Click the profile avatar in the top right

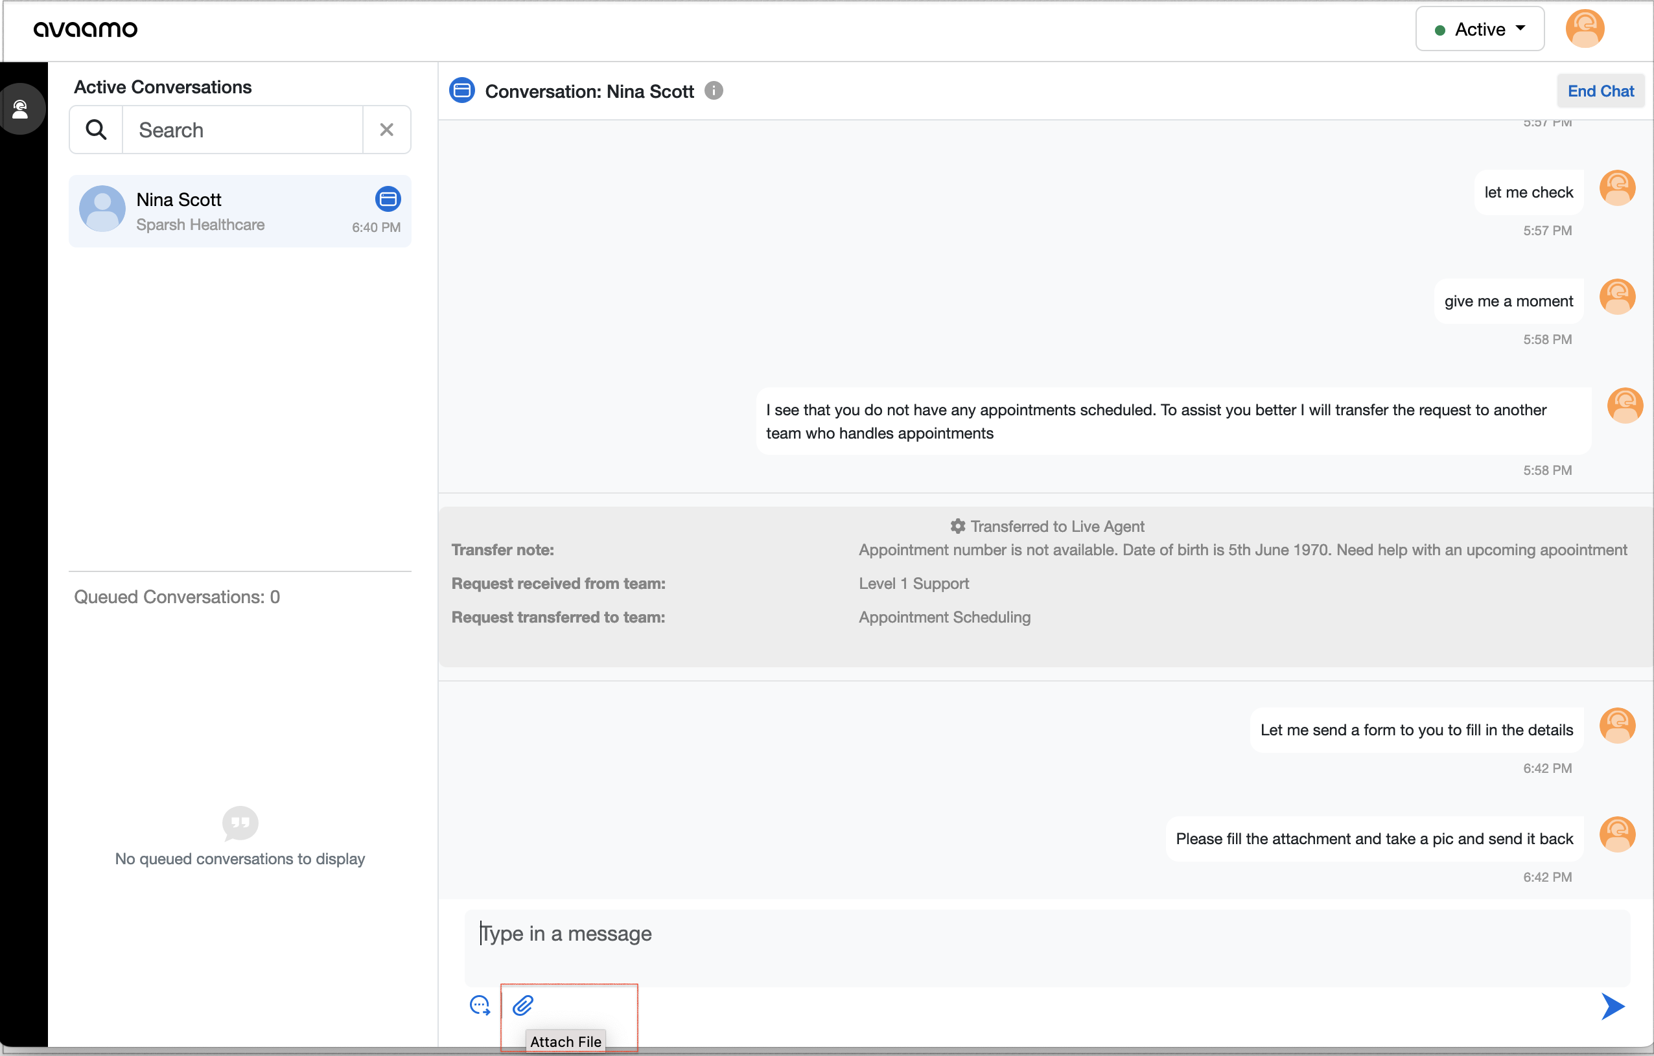pyautogui.click(x=1584, y=29)
